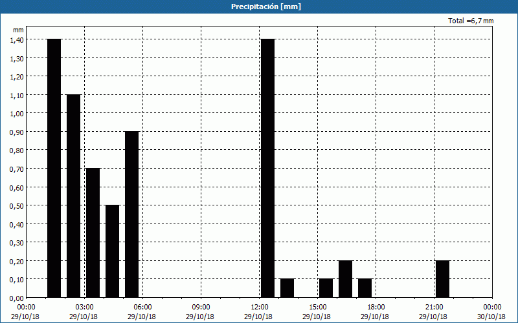The width and height of the screenshot is (518, 323).
Task: Click the 21:00 x-axis time label
Action: [434, 307]
